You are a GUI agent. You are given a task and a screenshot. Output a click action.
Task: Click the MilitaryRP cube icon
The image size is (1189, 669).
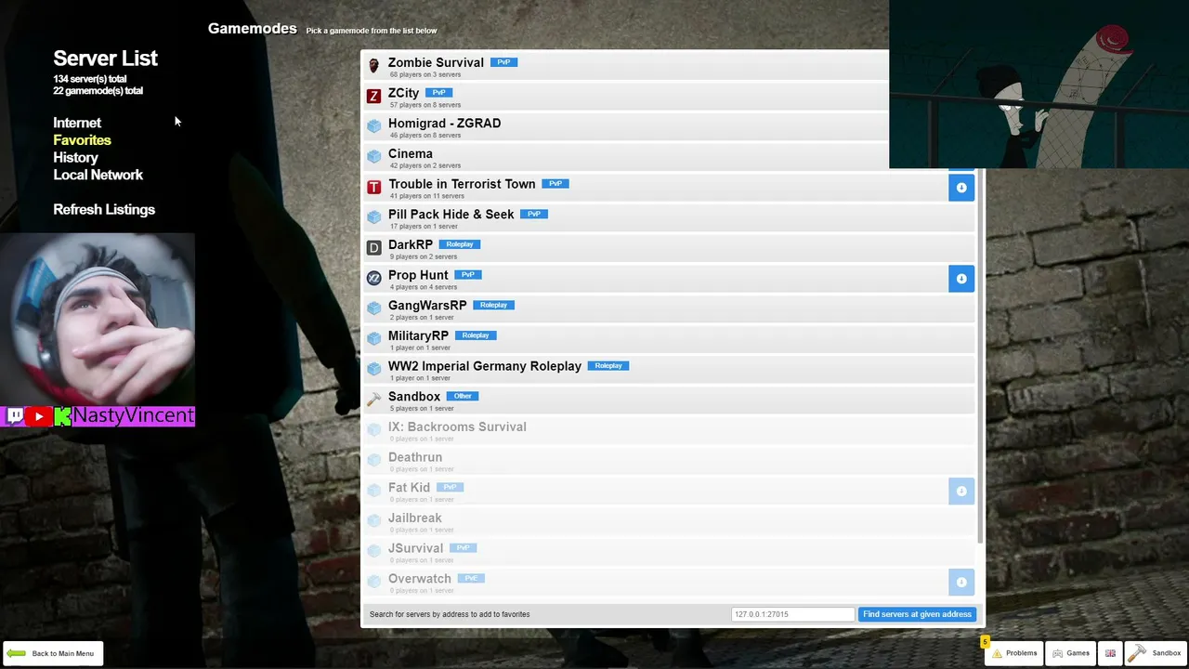(x=373, y=339)
